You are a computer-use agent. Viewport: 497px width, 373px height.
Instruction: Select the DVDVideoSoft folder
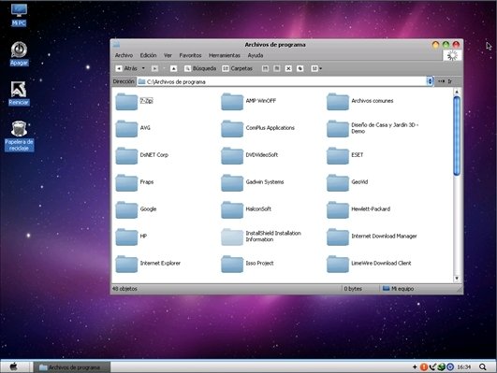click(250, 155)
